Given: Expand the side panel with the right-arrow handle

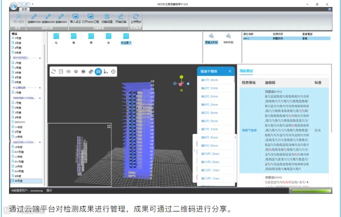Looking at the screenshot, I should coord(195,150).
